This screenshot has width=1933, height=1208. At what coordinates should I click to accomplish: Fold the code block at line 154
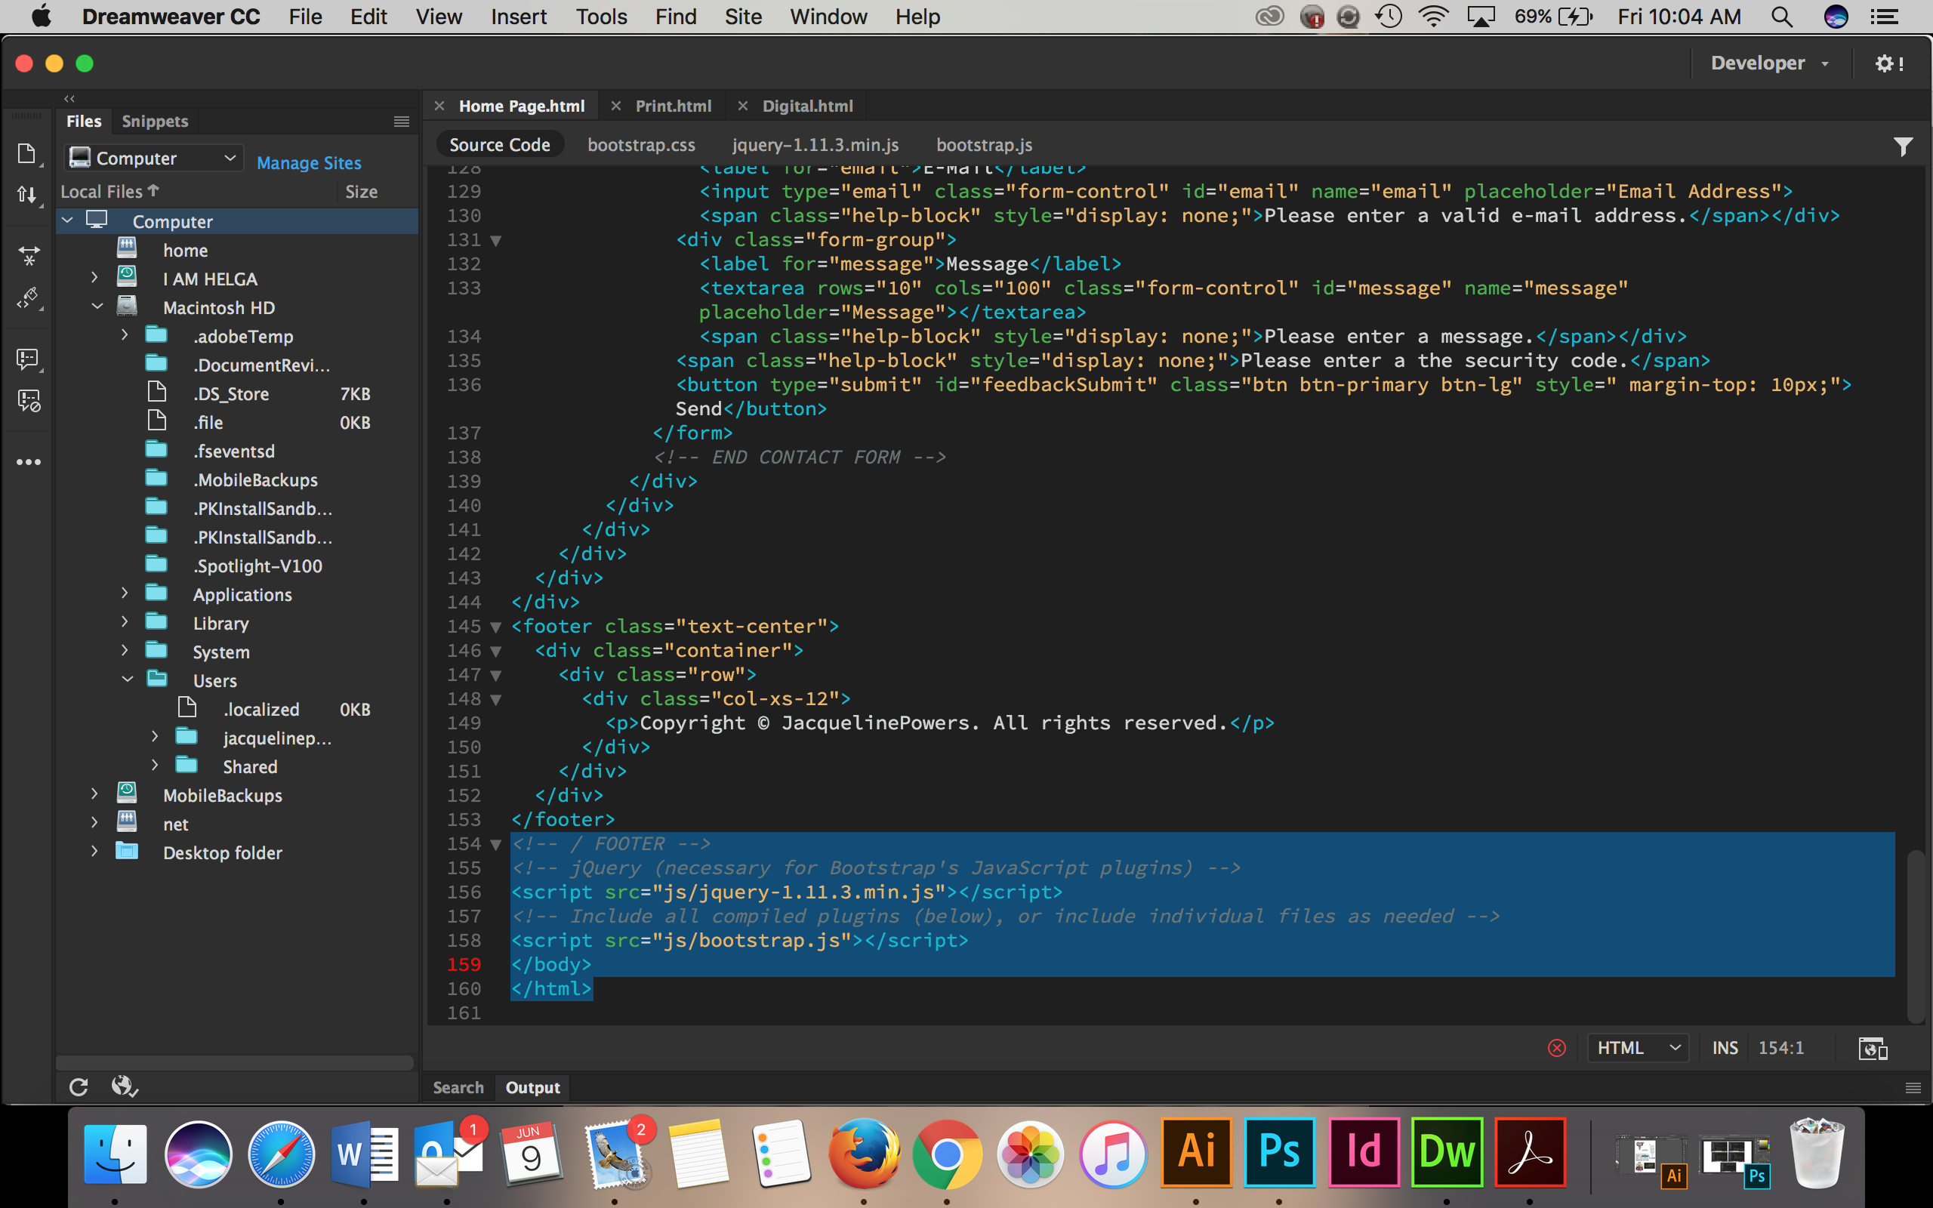[x=496, y=845]
